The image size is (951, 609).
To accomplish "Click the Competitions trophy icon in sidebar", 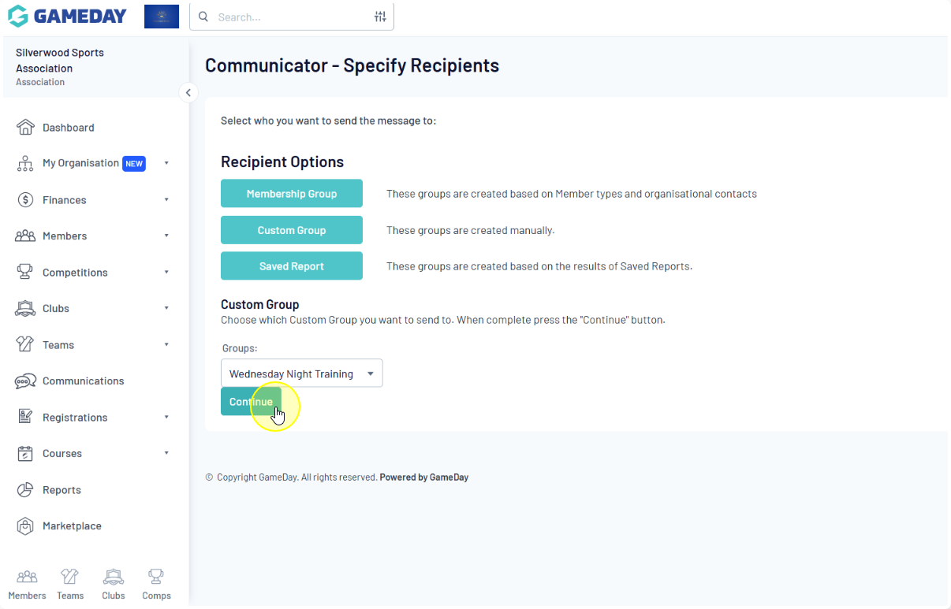I will point(25,273).
